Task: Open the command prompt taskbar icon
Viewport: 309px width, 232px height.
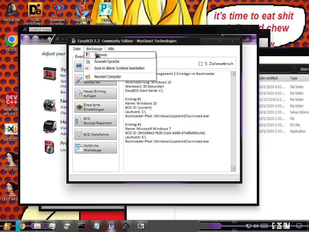Action: (x=81, y=226)
